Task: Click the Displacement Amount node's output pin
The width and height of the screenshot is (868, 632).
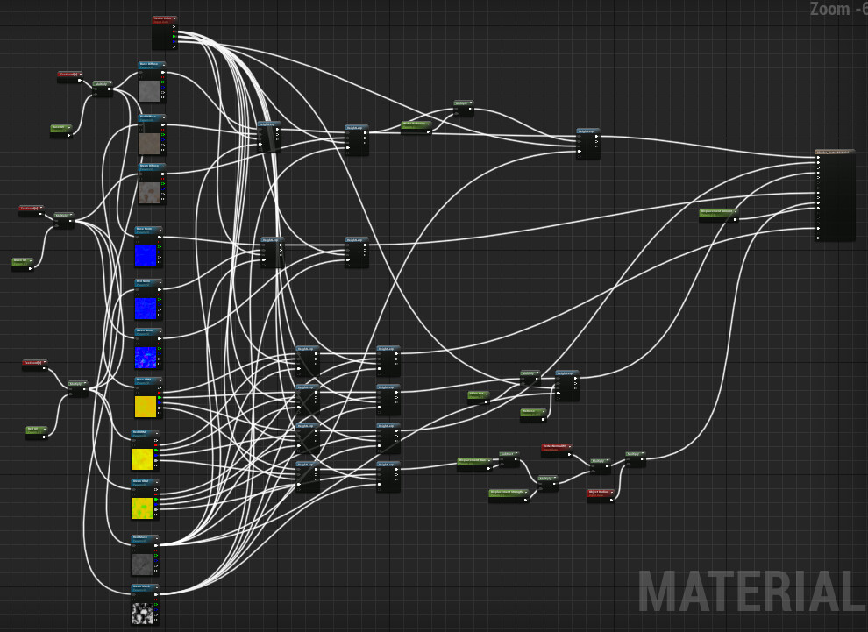Action: click(x=735, y=220)
